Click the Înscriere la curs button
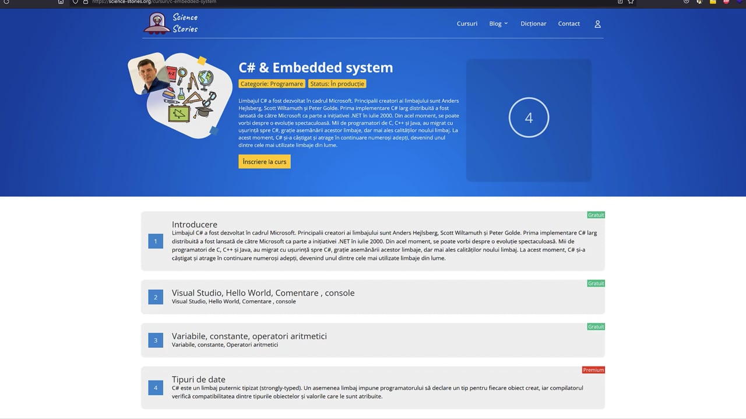 [x=265, y=162]
